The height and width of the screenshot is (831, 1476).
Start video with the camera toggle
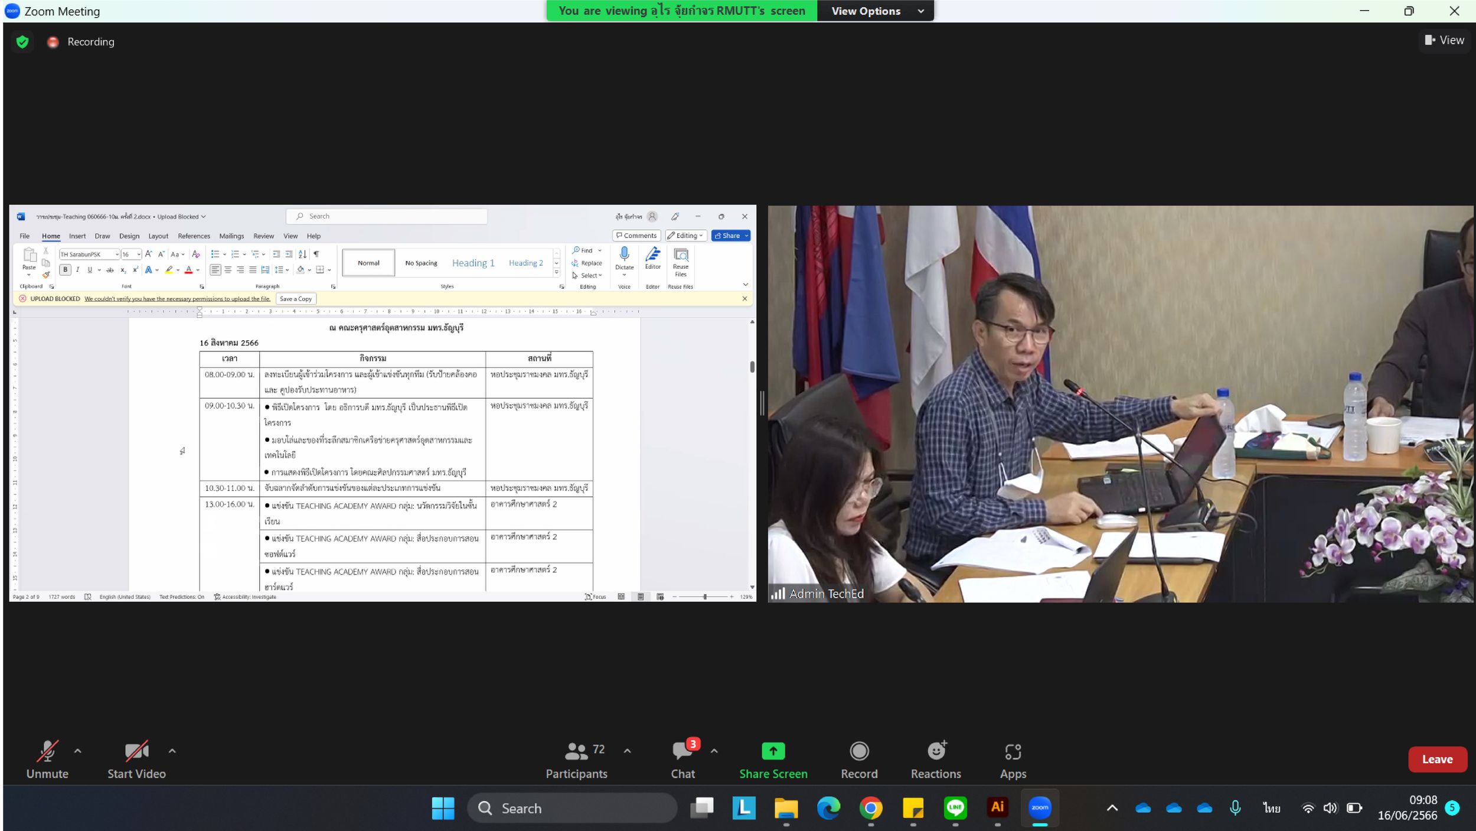point(136,759)
